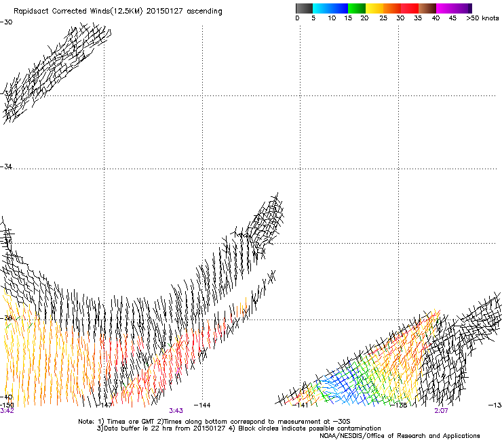Click the '-144' longitude label

tap(202, 405)
